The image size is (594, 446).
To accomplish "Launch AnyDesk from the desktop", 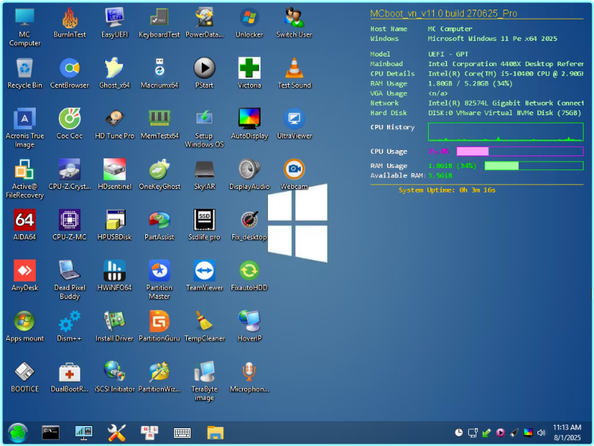I will pyautogui.click(x=25, y=277).
